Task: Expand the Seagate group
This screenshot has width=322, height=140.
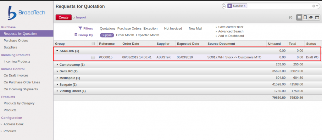Action: 57,85
